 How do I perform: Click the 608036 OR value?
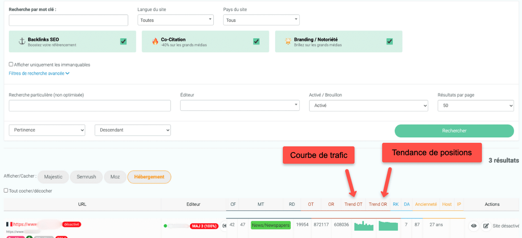341,225
